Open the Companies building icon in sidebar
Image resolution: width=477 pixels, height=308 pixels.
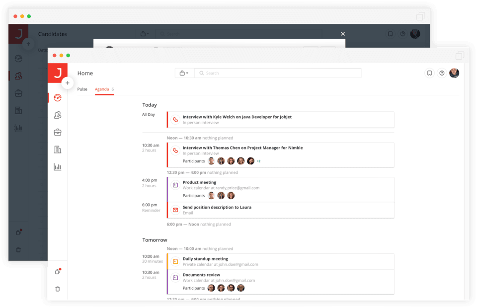[58, 150]
